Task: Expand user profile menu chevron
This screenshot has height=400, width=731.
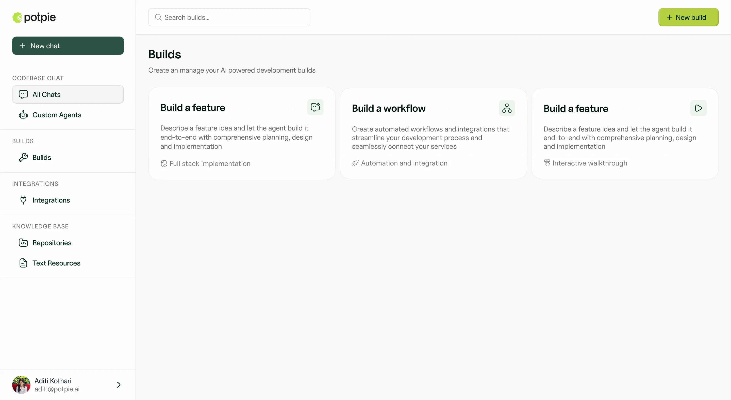Action: click(119, 385)
